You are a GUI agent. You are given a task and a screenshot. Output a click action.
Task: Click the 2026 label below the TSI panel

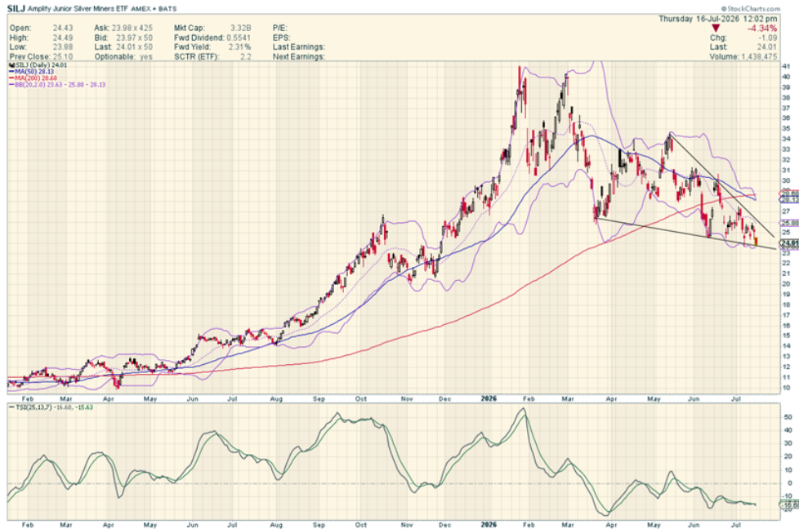pos(489,524)
